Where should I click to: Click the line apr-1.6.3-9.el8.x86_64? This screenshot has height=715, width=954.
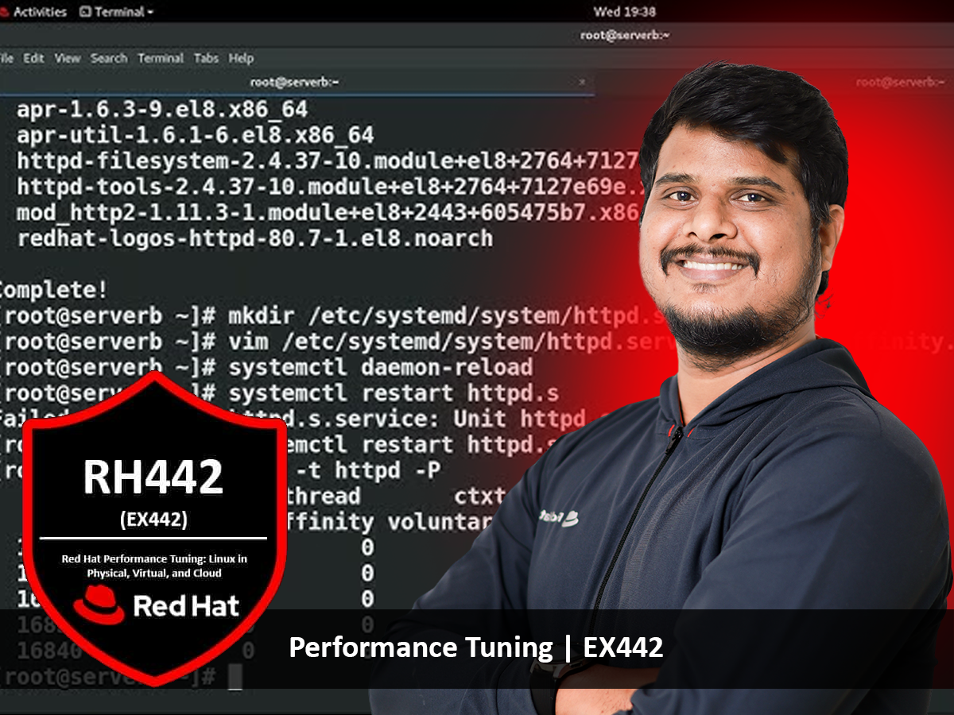(x=162, y=109)
